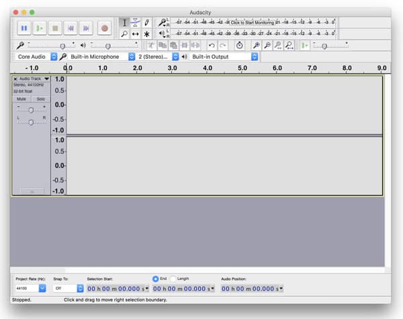Click Trim audio outside selection icon
The image size is (403, 319).
point(184,45)
